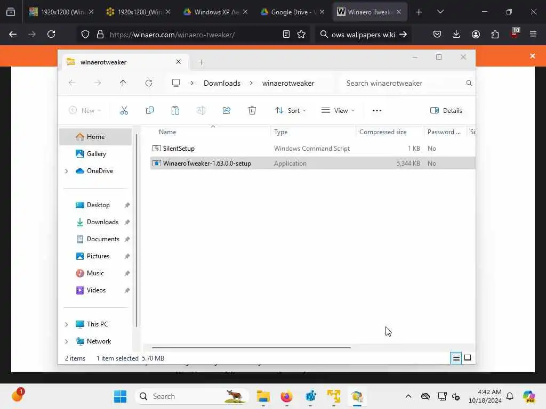Open Desktop in the sidebar quick access
546x409 pixels.
(x=98, y=205)
